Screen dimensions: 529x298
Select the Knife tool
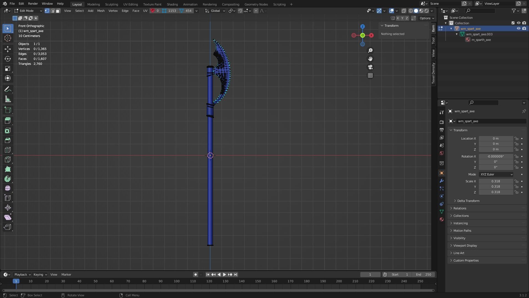pyautogui.click(x=8, y=159)
